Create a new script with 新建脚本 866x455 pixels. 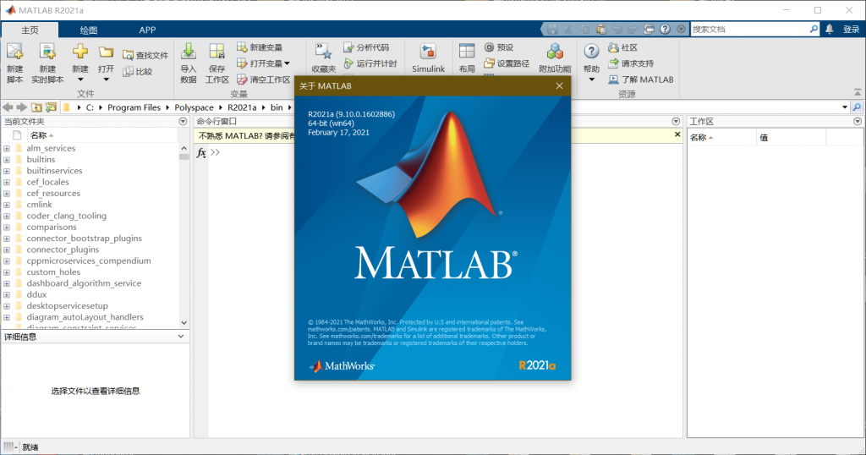(15, 63)
